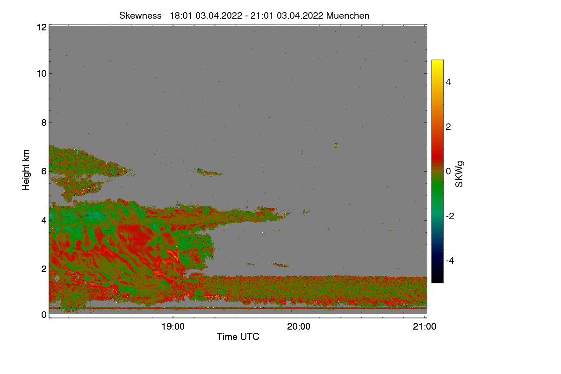Click the 'Time UTC' axis label

pyautogui.click(x=238, y=337)
